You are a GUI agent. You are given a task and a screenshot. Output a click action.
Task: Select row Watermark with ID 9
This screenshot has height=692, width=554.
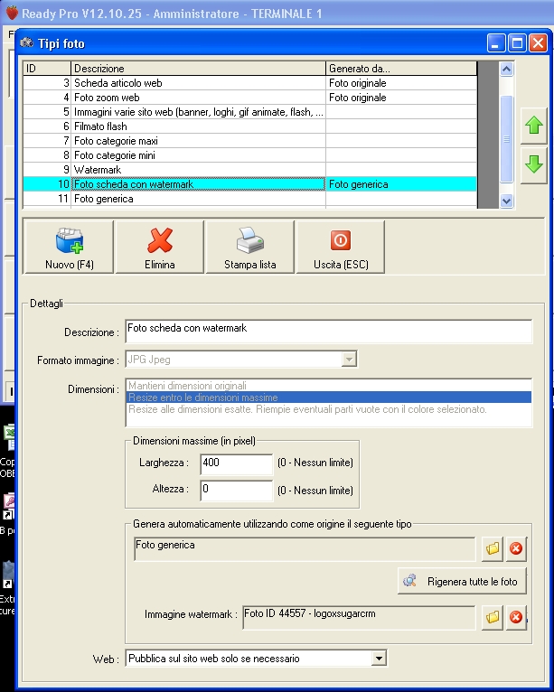(x=249, y=170)
